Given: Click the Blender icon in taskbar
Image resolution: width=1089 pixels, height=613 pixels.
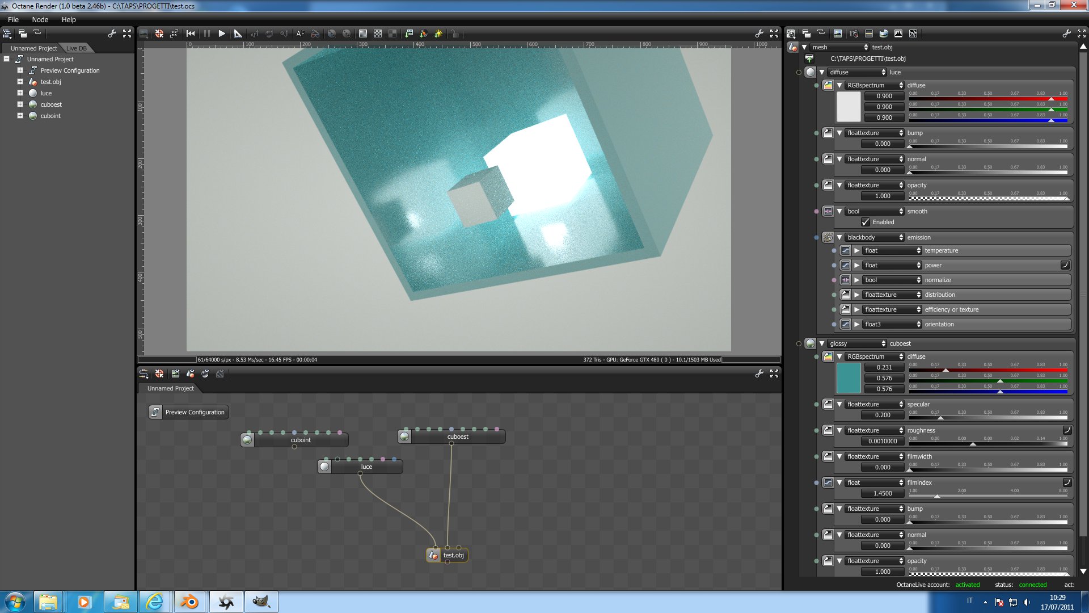Looking at the screenshot, I should [x=189, y=602].
